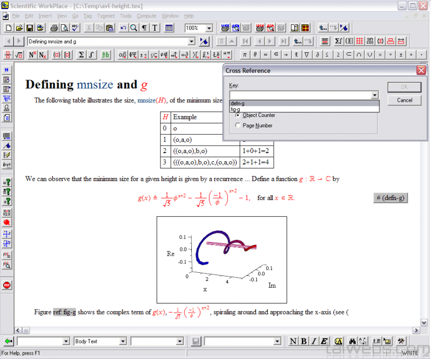Insert a superscript template
The height and width of the screenshot is (359, 431).
(33, 54)
